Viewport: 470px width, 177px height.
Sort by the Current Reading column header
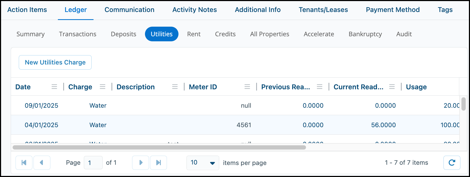tap(359, 87)
